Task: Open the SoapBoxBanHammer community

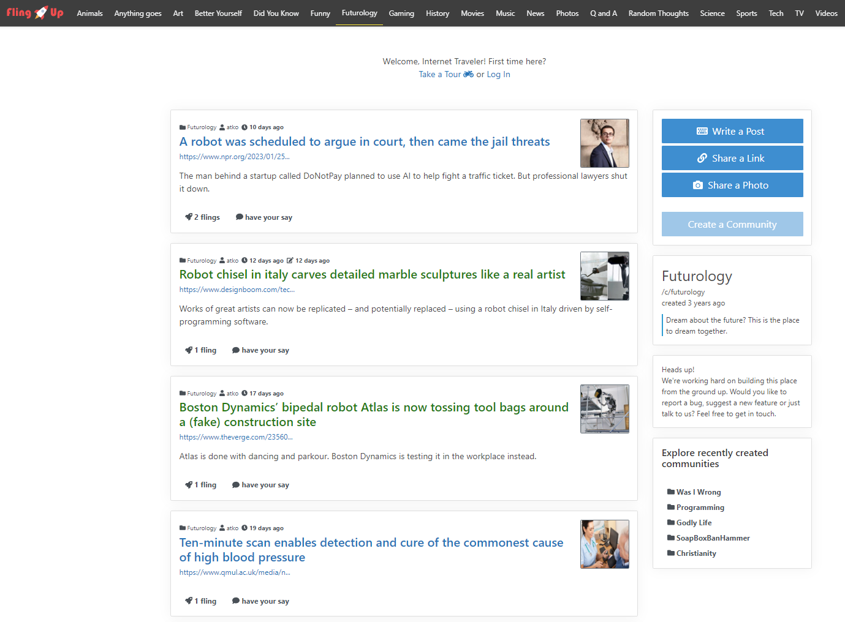Action: point(709,538)
